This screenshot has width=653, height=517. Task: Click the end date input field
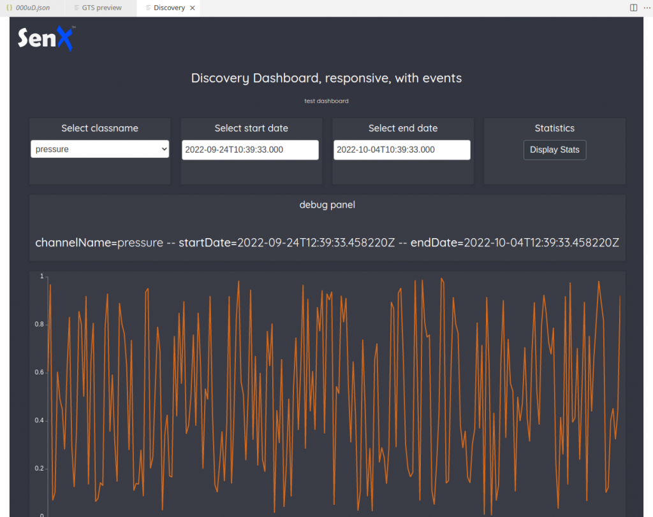(402, 150)
